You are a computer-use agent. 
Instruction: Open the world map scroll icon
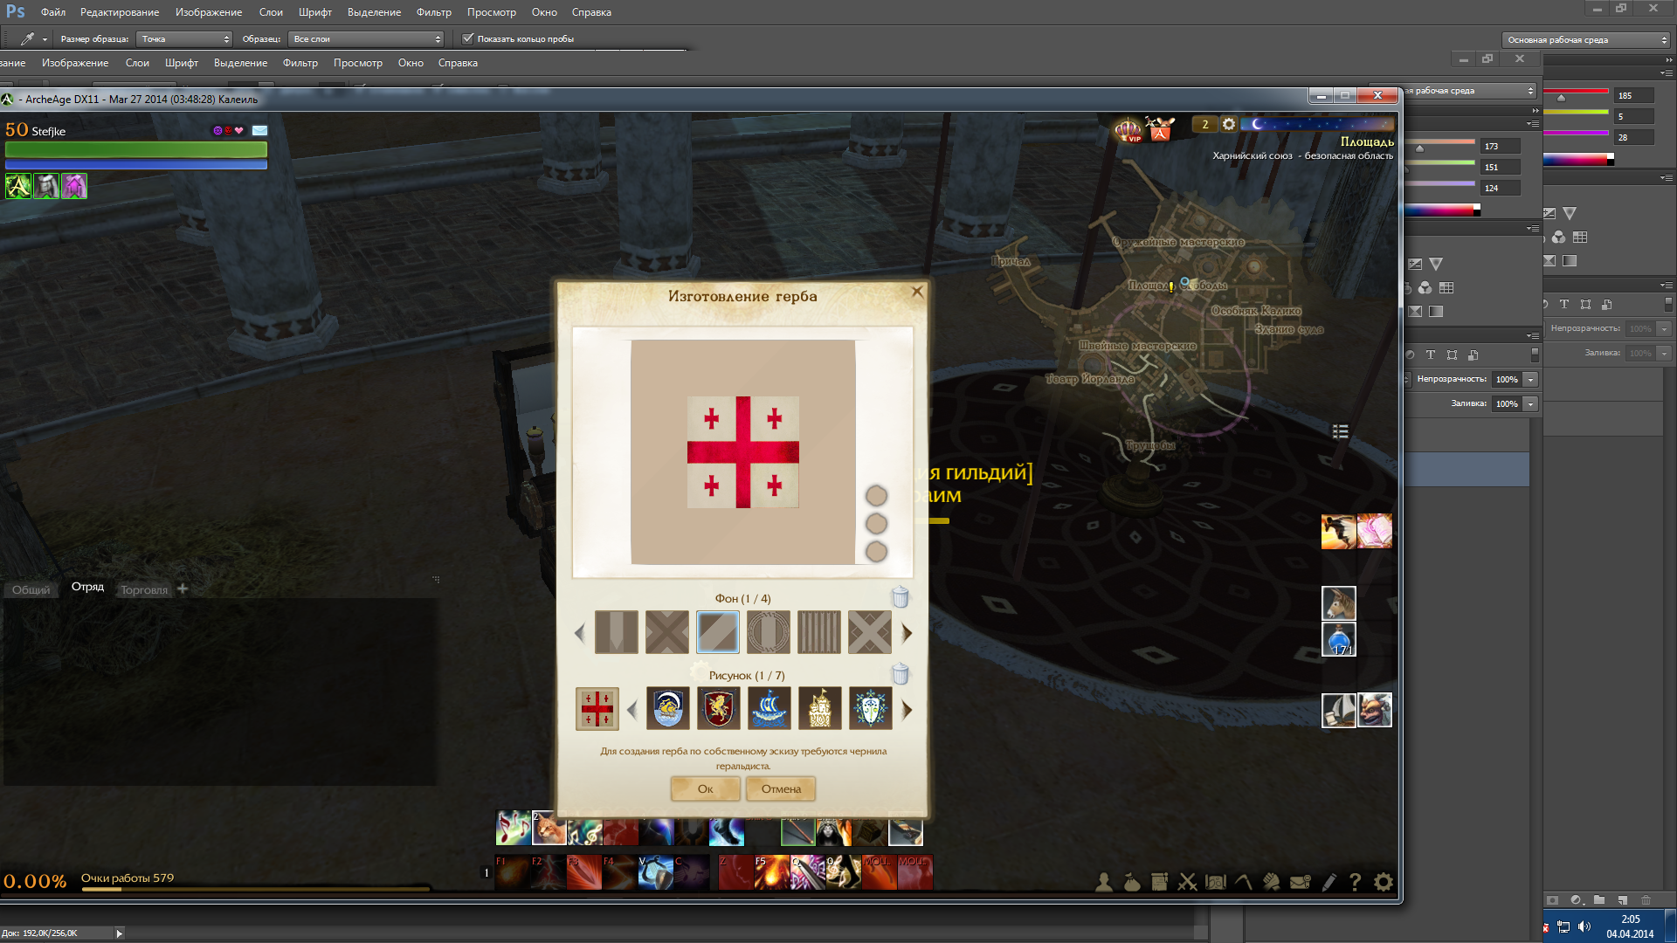pyautogui.click(x=1215, y=882)
